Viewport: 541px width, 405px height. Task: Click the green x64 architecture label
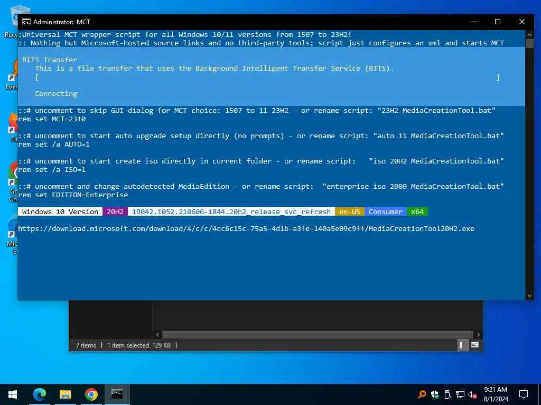tap(417, 212)
